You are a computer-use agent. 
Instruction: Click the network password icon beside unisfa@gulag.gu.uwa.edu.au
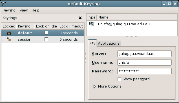click(92, 24)
